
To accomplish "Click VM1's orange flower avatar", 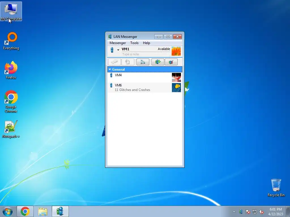I will point(176,51).
